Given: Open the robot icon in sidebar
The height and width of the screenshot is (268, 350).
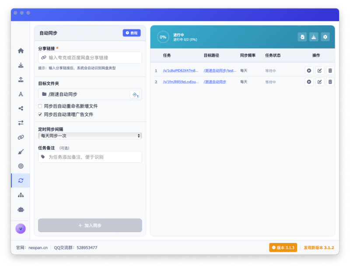Looking at the screenshot, I should coord(21,209).
